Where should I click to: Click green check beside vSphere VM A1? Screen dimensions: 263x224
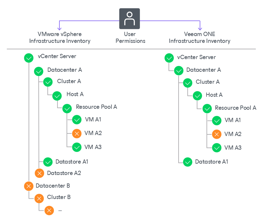tap(77, 120)
